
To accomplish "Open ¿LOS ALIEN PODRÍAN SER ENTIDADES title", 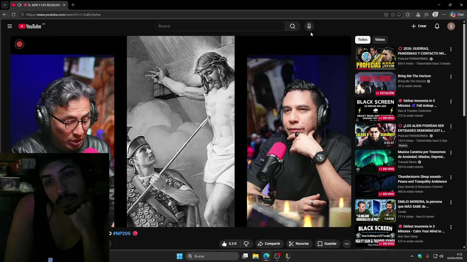I will [x=421, y=128].
